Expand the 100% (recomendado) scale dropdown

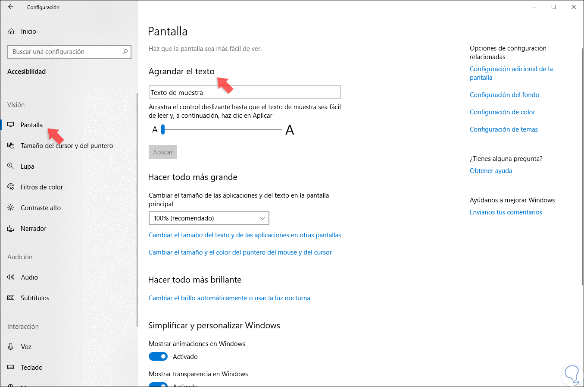(x=209, y=218)
